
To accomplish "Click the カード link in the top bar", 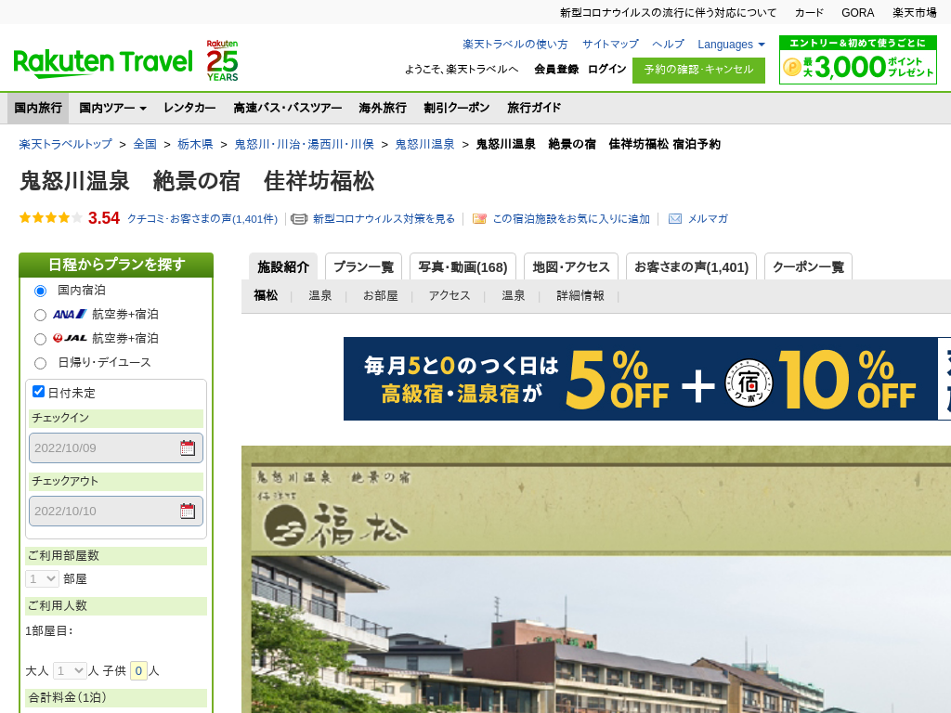I will (809, 13).
